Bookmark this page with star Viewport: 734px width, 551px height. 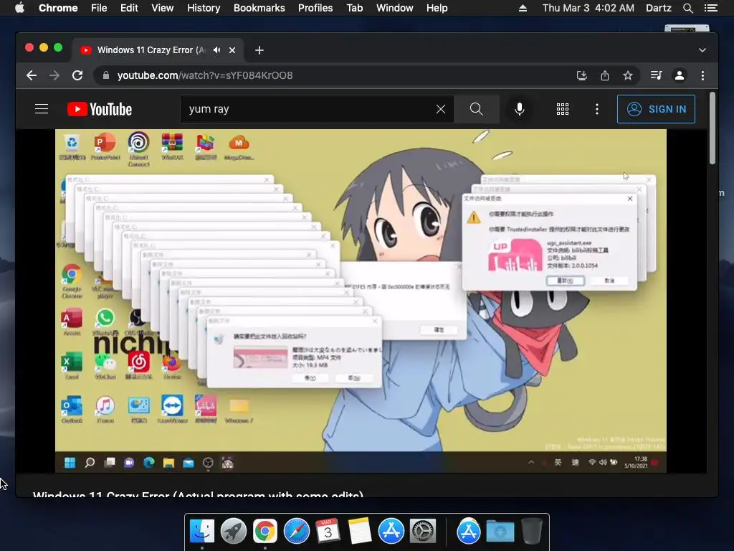click(x=628, y=75)
